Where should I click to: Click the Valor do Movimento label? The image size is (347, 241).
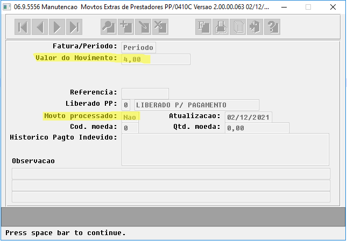pos(76,58)
